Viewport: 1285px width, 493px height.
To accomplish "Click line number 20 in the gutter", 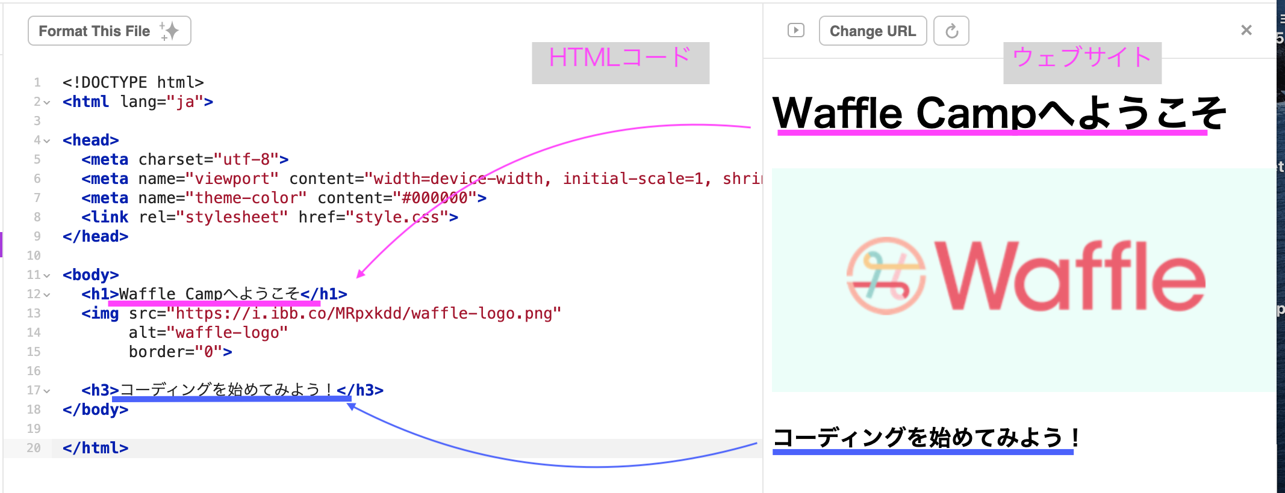I will tap(34, 448).
